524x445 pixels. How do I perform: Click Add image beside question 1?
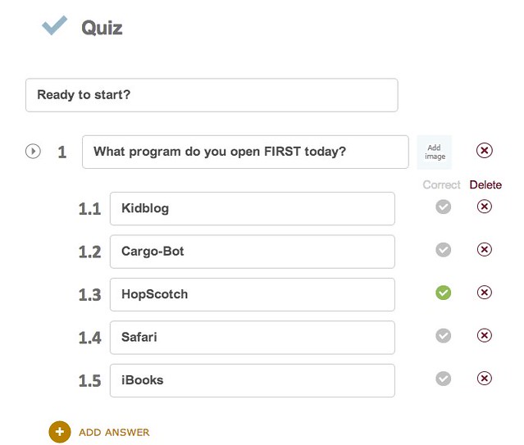coord(435,152)
